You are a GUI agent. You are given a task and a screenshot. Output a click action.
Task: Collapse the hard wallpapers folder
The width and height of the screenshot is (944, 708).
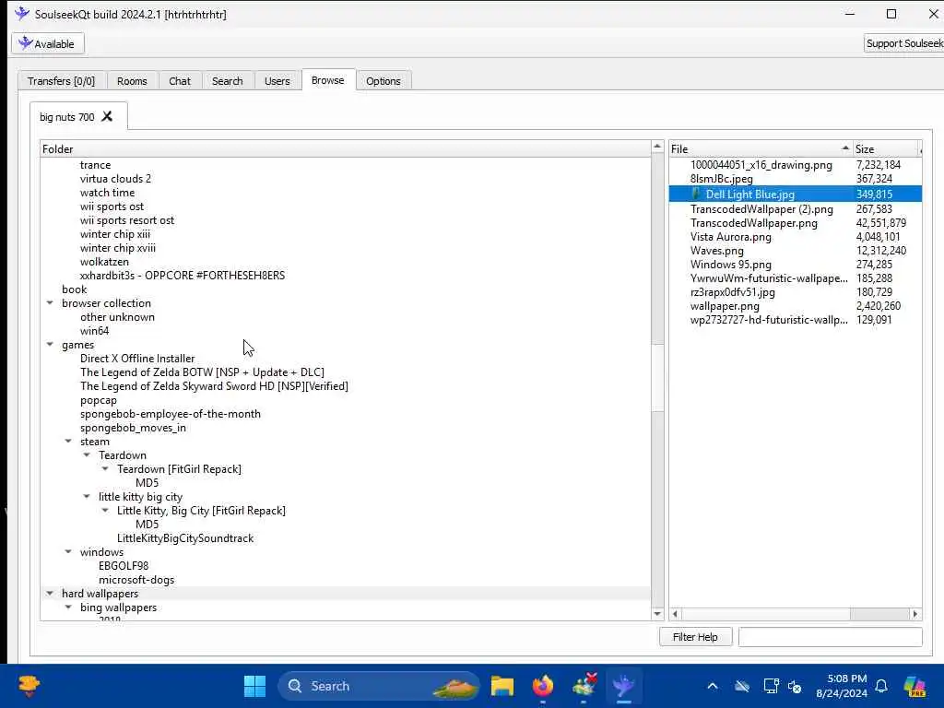point(50,594)
